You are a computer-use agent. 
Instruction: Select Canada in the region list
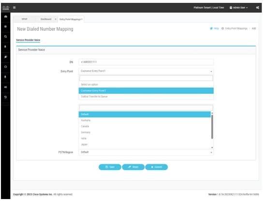[145, 126]
